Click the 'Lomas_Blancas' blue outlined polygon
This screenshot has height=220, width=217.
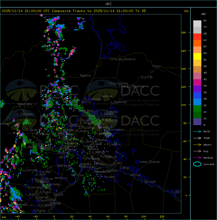(137, 162)
